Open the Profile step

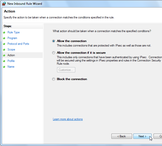tap(11, 61)
